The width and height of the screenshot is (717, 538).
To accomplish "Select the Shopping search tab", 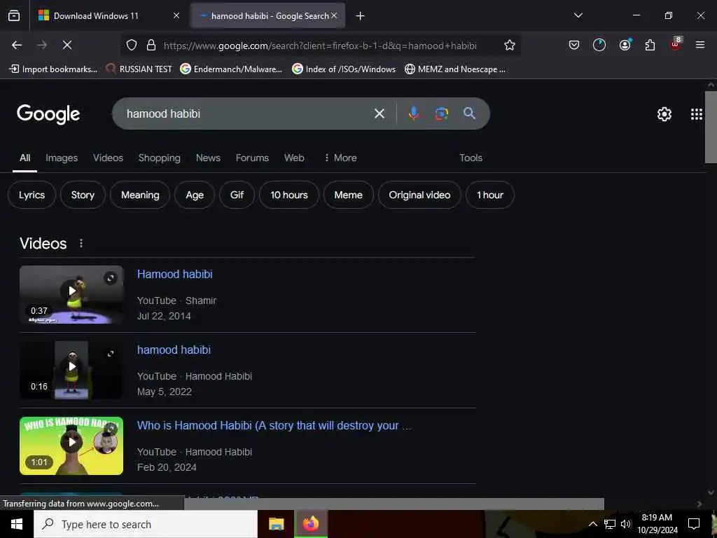I will click(159, 158).
